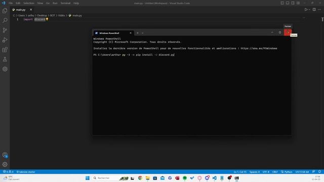Screen dimensions: 324x182
Task: Open File Explorer from the taskbar
Action: (x=147, y=178)
